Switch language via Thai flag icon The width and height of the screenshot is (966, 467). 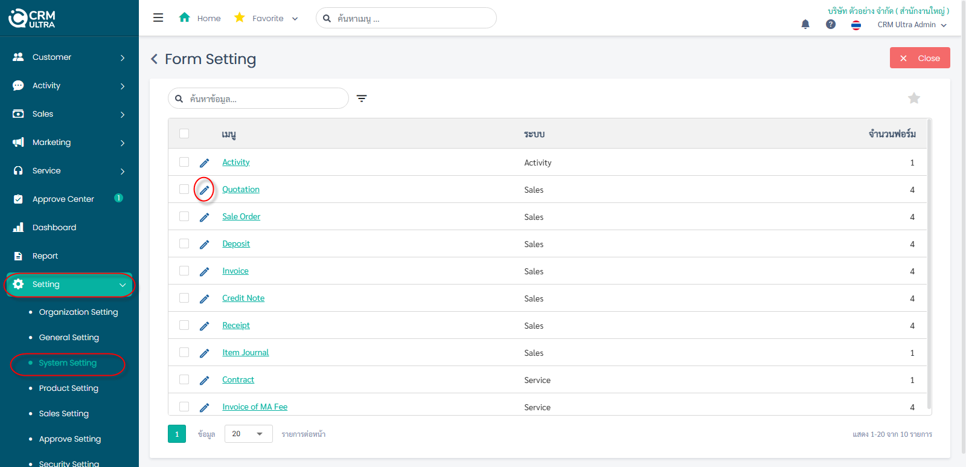(856, 25)
